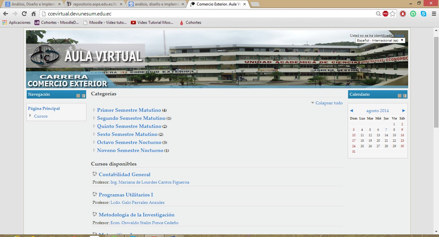Bookmark this page with the star icon

pyautogui.click(x=392, y=14)
